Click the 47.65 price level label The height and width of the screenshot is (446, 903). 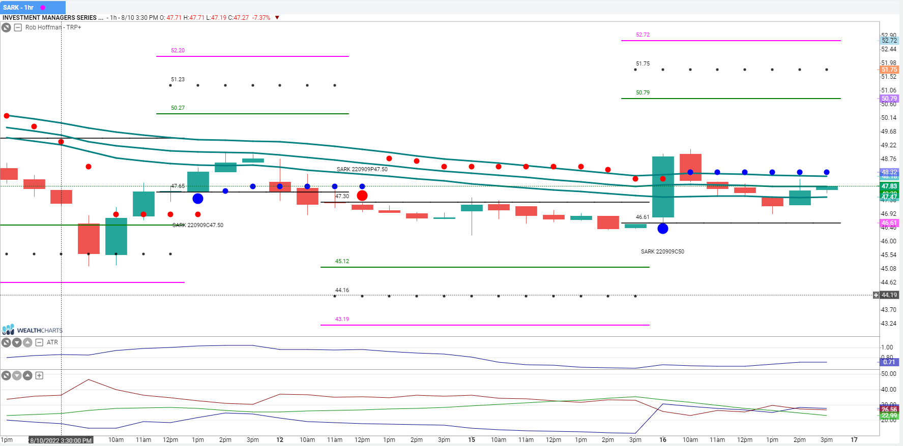click(178, 186)
